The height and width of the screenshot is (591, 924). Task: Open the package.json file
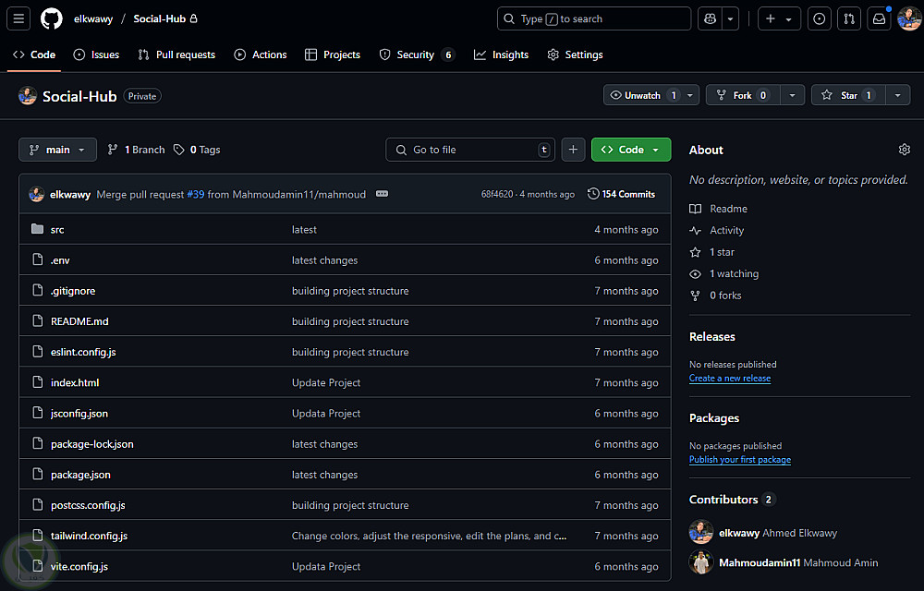80,475
